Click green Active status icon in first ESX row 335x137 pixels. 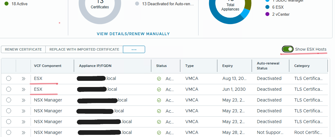[x=159, y=79]
